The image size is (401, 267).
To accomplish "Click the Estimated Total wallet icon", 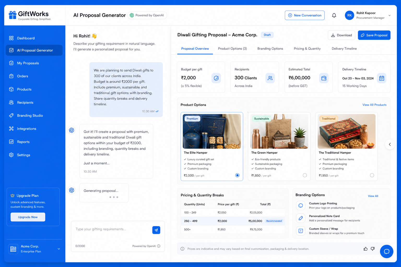I will pos(324,78).
